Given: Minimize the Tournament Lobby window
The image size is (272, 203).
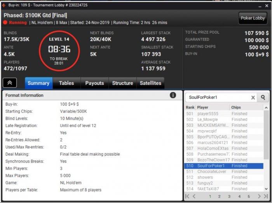Looking at the screenshot, I should pos(260,6).
